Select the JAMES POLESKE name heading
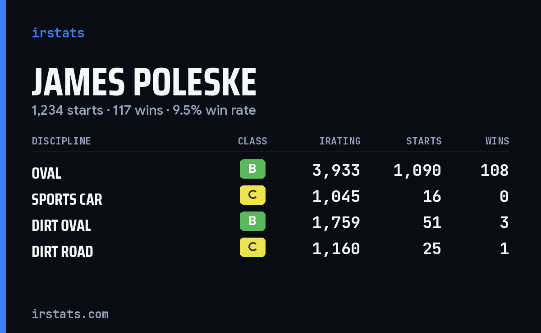The width and height of the screenshot is (541, 333). tap(144, 83)
